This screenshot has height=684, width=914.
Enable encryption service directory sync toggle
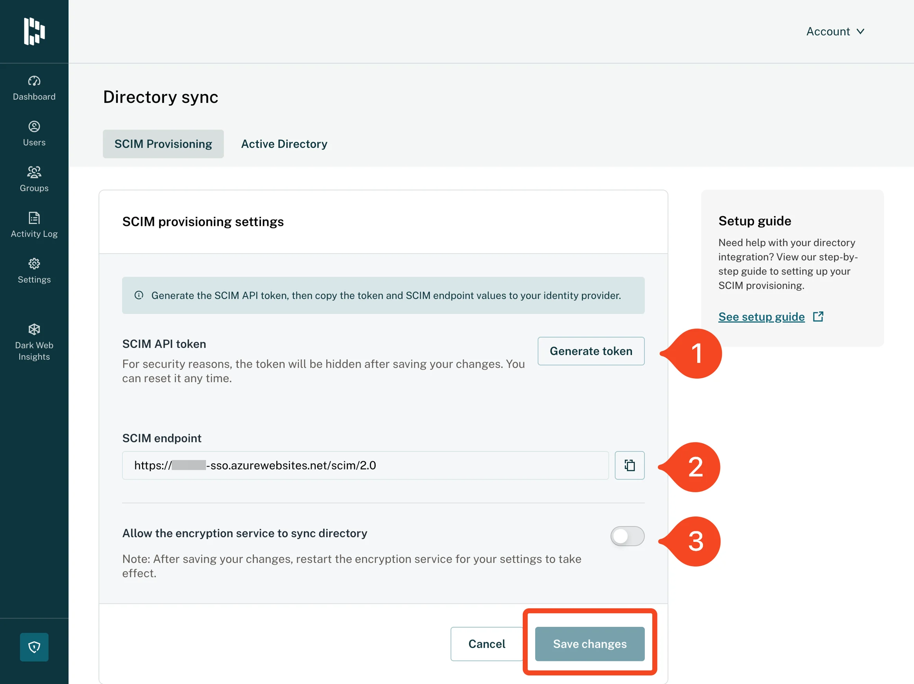627,536
